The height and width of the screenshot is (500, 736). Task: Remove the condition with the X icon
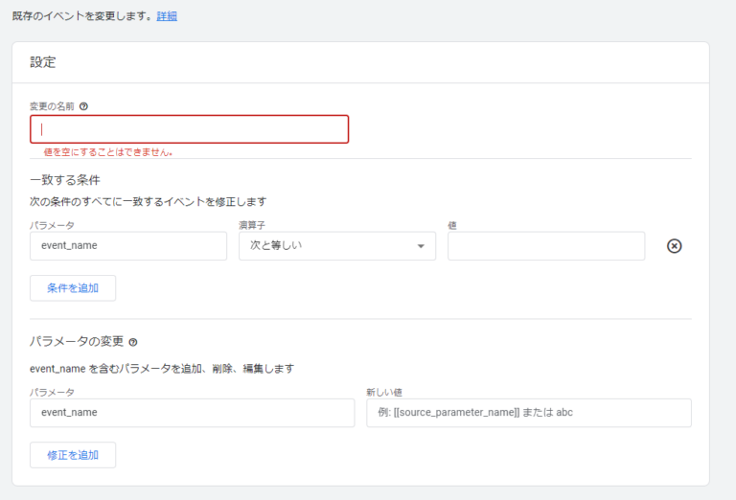674,246
